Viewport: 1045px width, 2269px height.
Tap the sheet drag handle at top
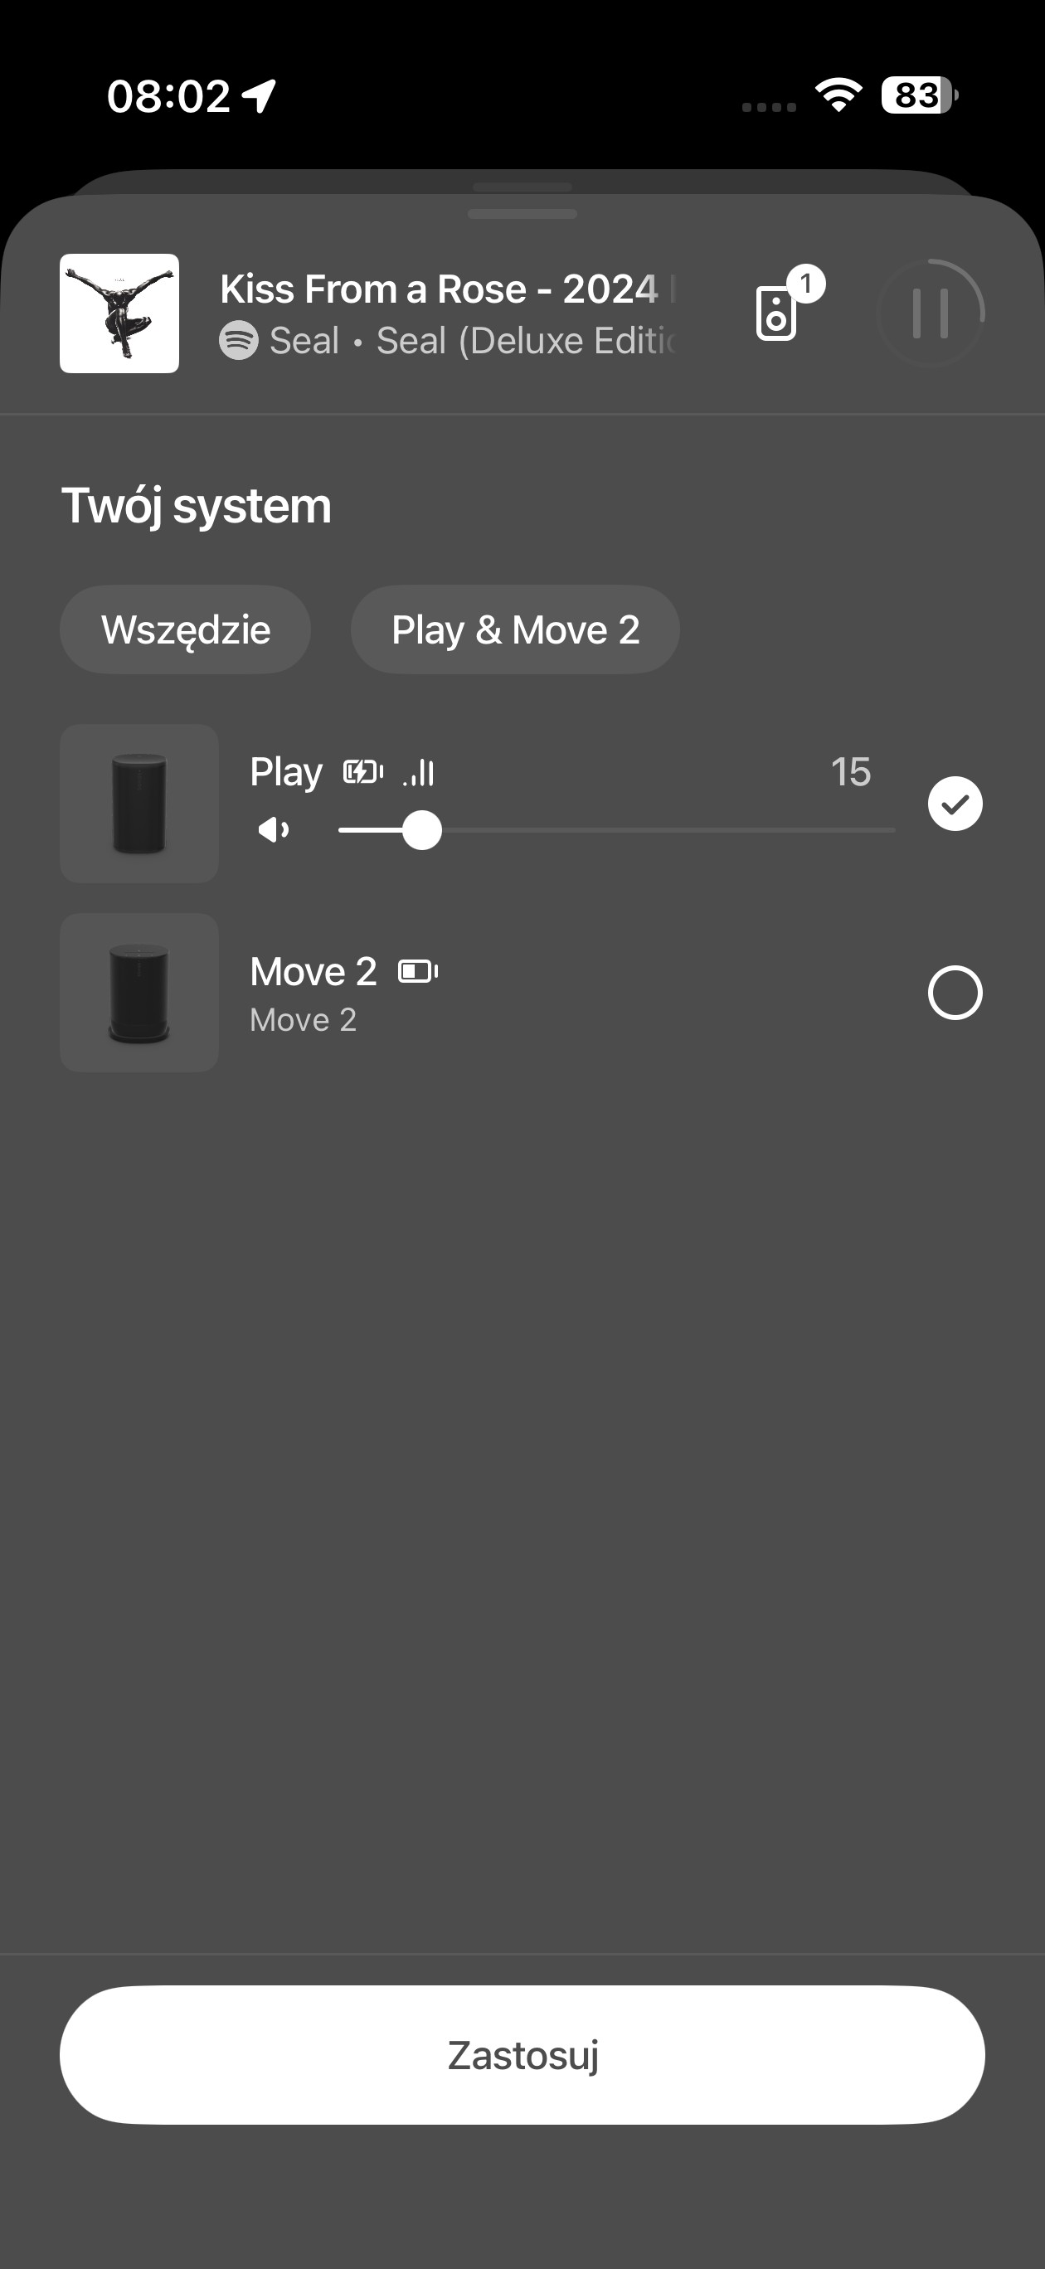coord(522,213)
